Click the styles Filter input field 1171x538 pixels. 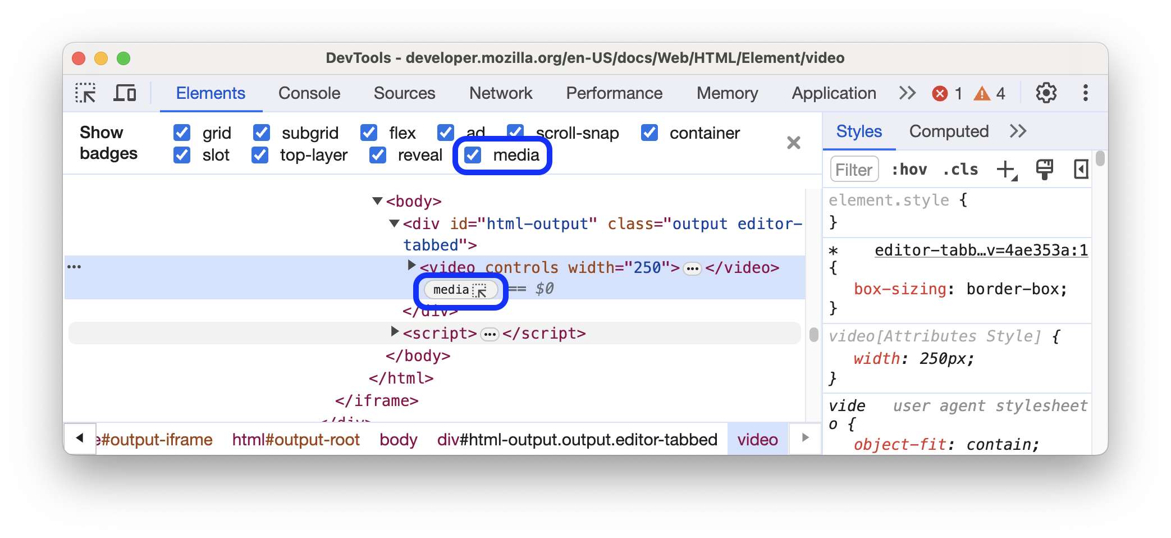[854, 170]
